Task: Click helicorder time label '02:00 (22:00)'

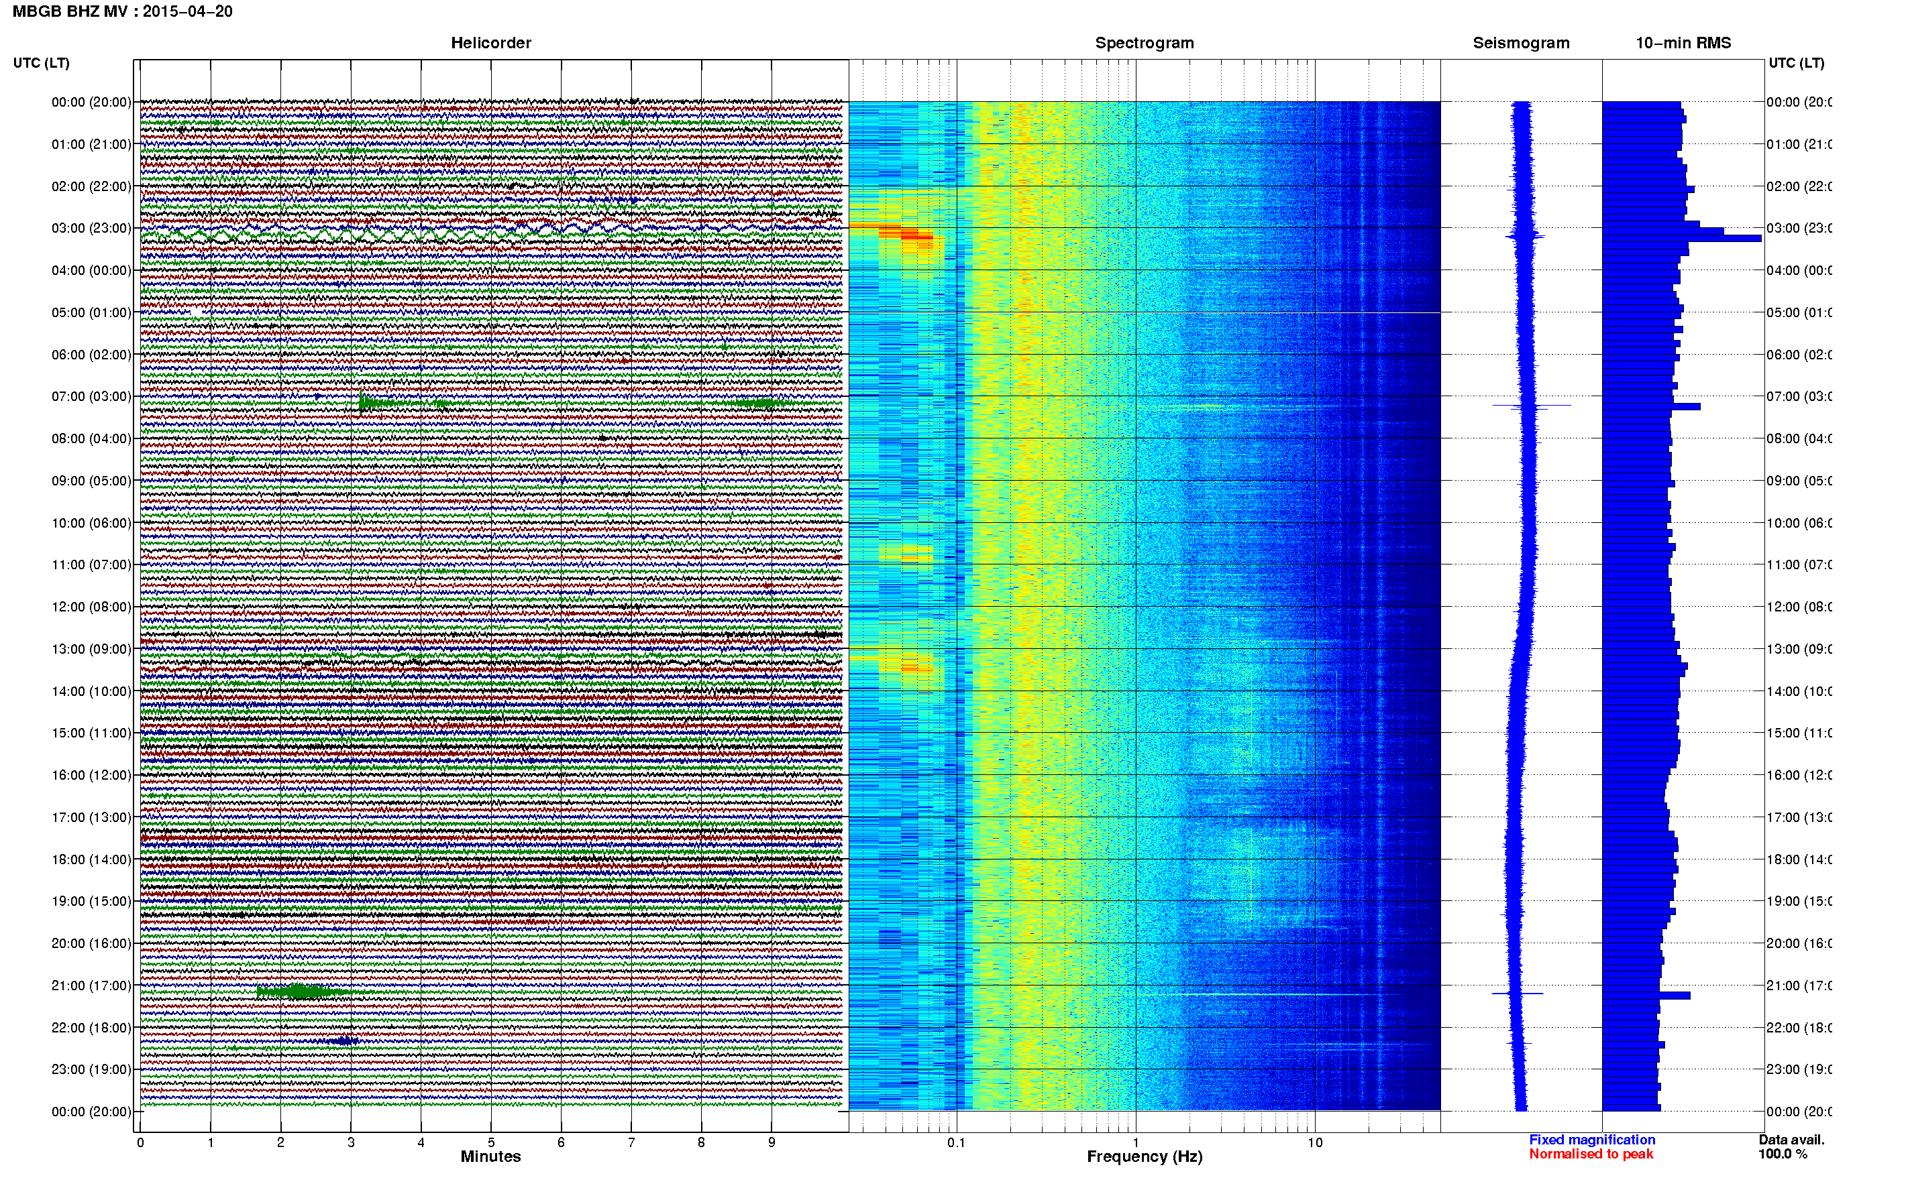Action: (x=91, y=186)
